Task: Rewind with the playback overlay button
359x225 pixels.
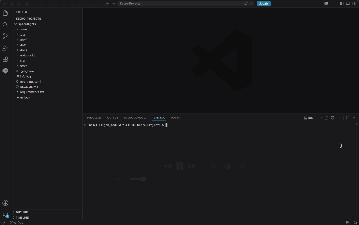Action: (x=167, y=166)
